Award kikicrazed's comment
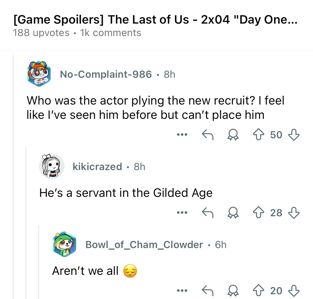 [233, 213]
